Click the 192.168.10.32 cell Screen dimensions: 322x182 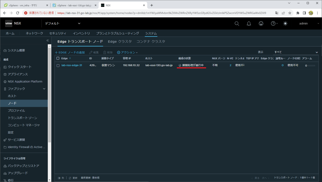(131, 65)
